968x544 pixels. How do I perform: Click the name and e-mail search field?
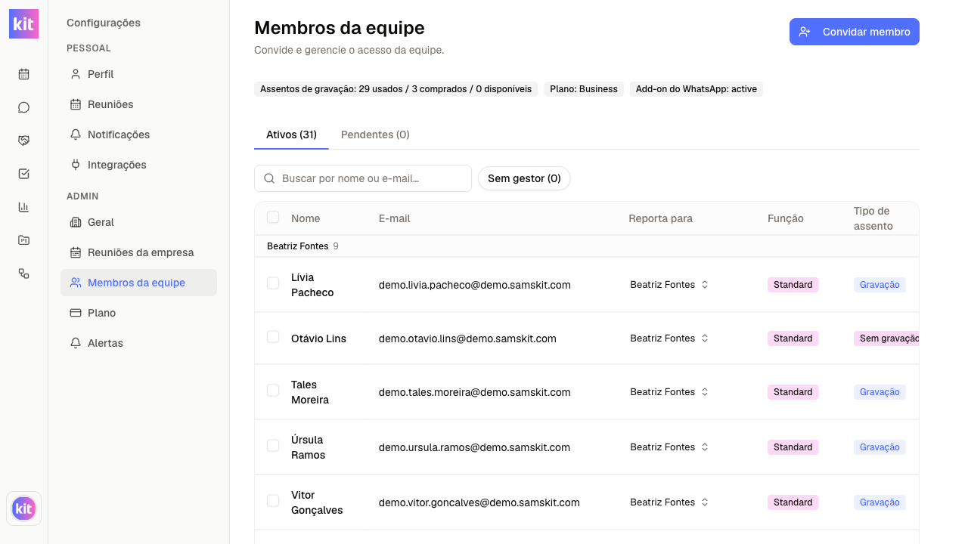point(363,178)
